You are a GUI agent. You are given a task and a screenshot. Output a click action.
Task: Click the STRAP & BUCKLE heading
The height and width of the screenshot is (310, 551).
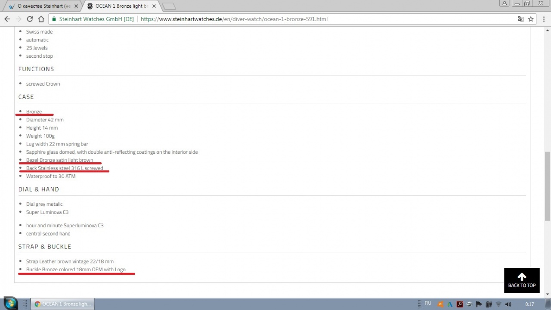click(45, 247)
